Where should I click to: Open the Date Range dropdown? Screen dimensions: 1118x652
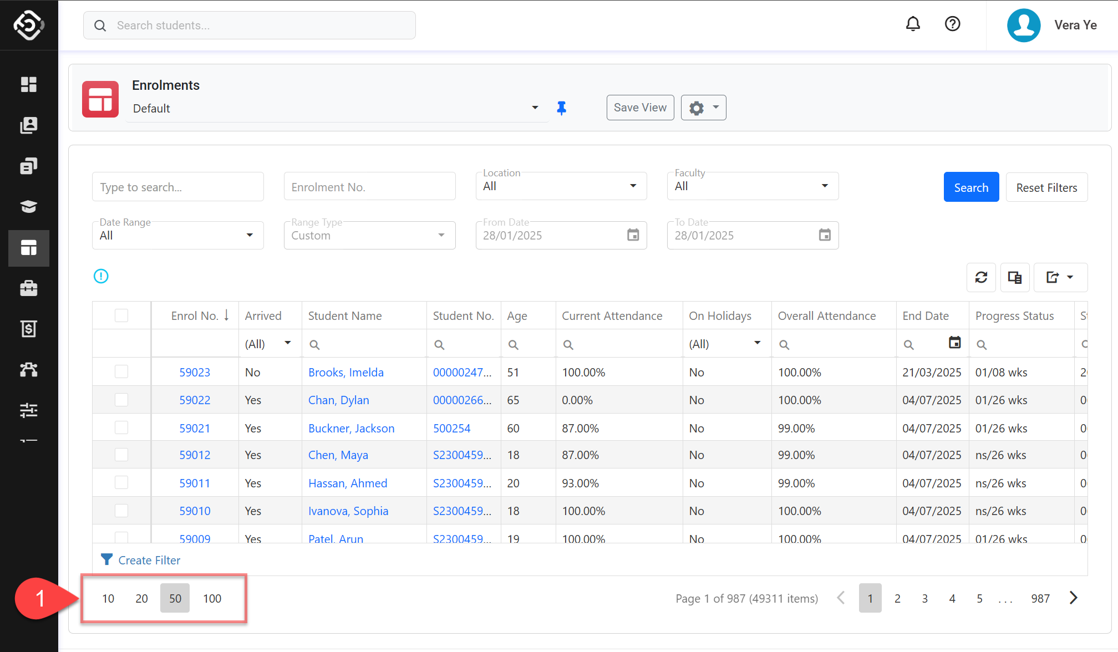pyautogui.click(x=177, y=236)
